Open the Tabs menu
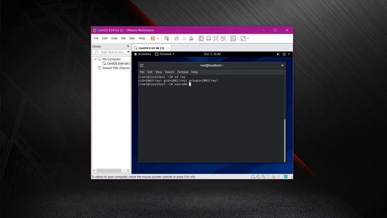 pos(132,38)
